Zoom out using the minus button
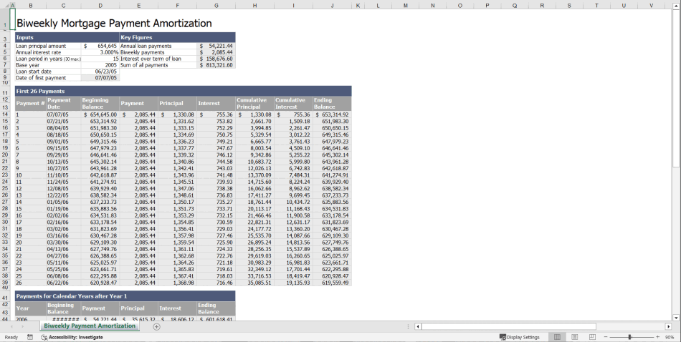The height and width of the screenshot is (342, 681). (x=606, y=337)
